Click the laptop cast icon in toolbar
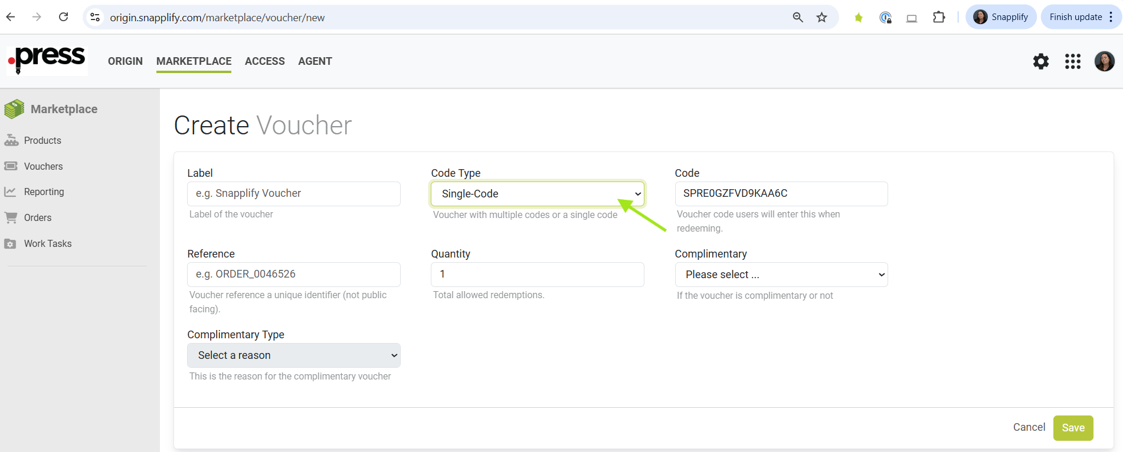This screenshot has height=452, width=1123. pyautogui.click(x=912, y=18)
